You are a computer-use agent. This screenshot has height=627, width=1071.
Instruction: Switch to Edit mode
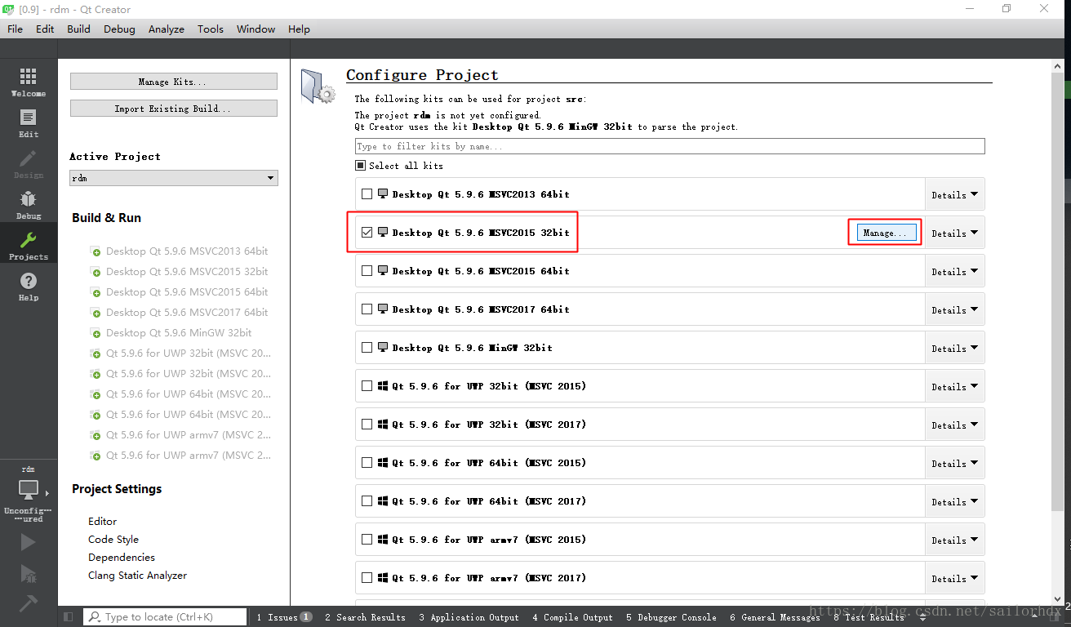[x=29, y=122]
